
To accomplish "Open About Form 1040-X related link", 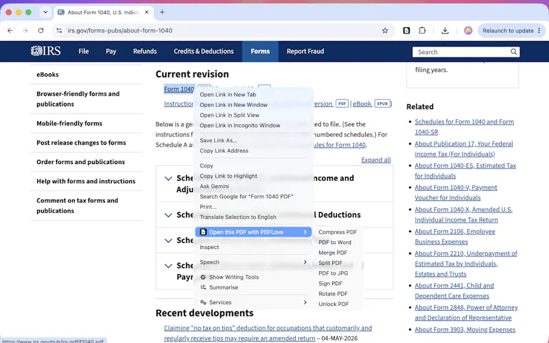I will click(x=464, y=215).
